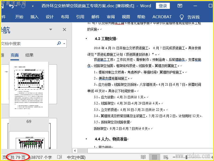Expand the search options arrow beside magnifier
Screen dimensions: 214x161
pyautogui.click(x=64, y=44)
